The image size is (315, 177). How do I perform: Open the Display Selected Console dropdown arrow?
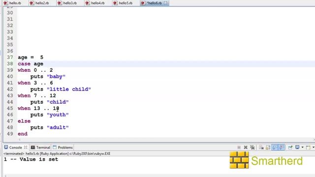(303, 147)
